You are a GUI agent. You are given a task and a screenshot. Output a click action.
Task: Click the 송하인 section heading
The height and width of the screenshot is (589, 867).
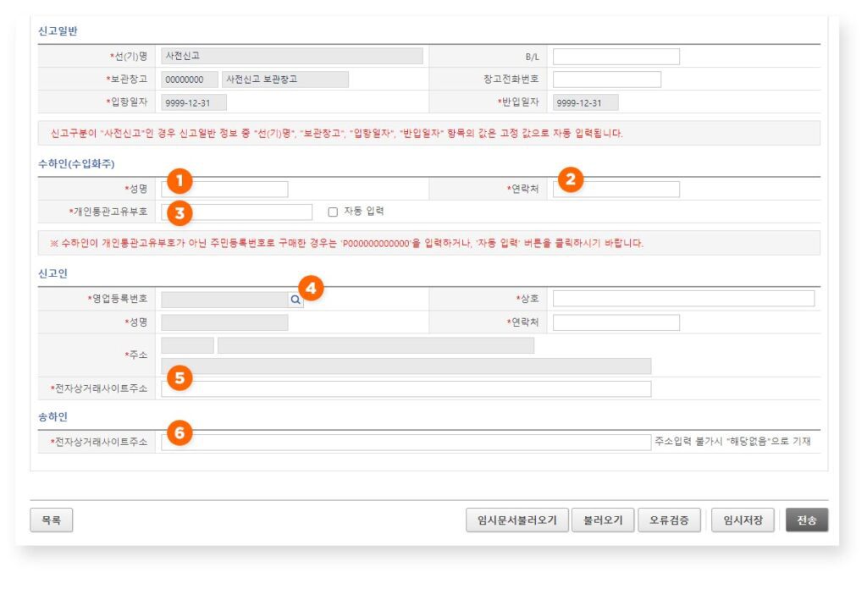pos(52,416)
